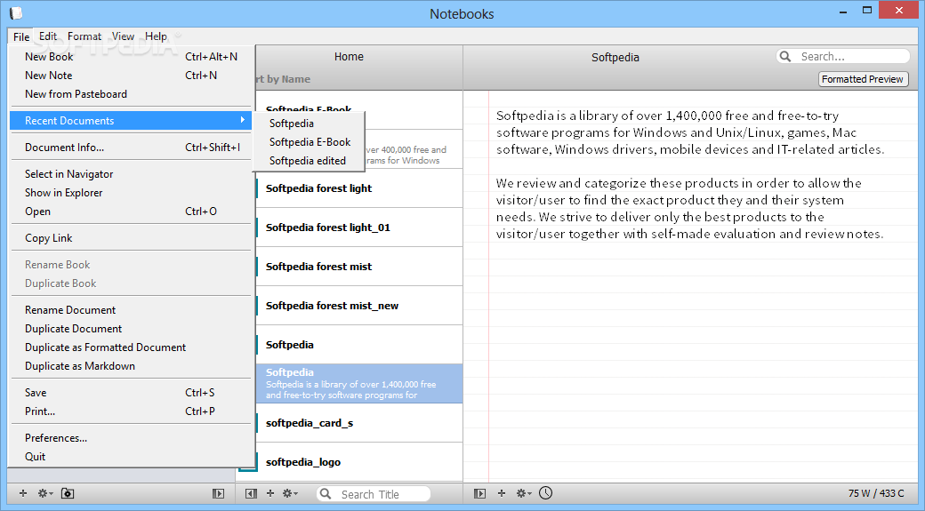This screenshot has width=925, height=511.
Task: Click the Notebooks app icon in title bar
Action: pos(16,12)
